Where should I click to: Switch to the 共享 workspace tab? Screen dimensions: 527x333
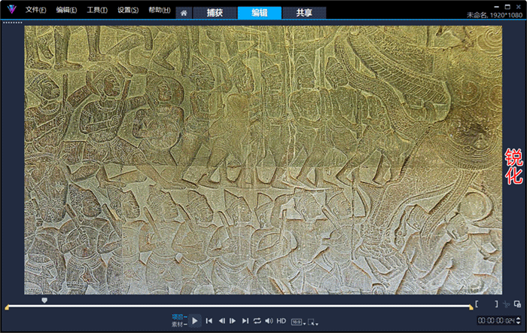pos(304,13)
